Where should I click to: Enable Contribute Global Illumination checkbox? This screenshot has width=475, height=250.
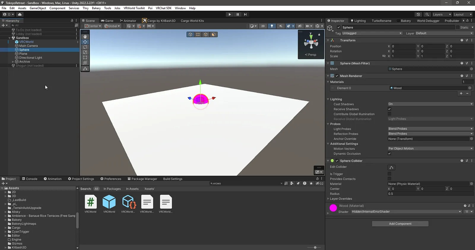(x=389, y=114)
